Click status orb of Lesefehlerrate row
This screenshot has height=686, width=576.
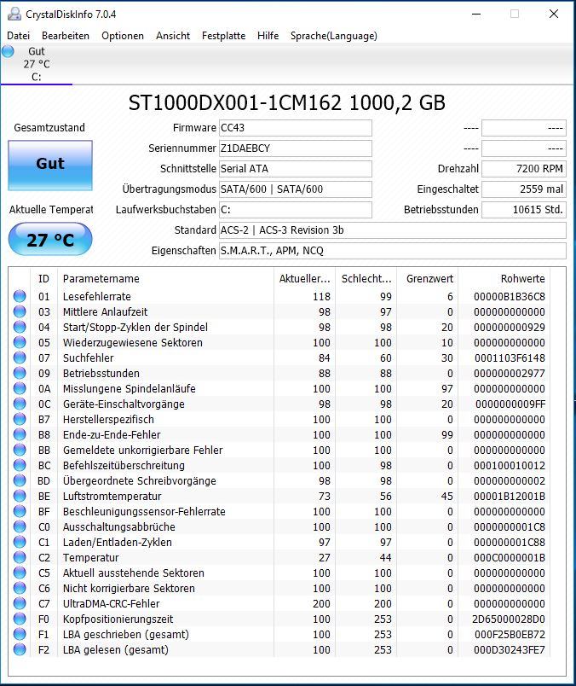coord(20,296)
